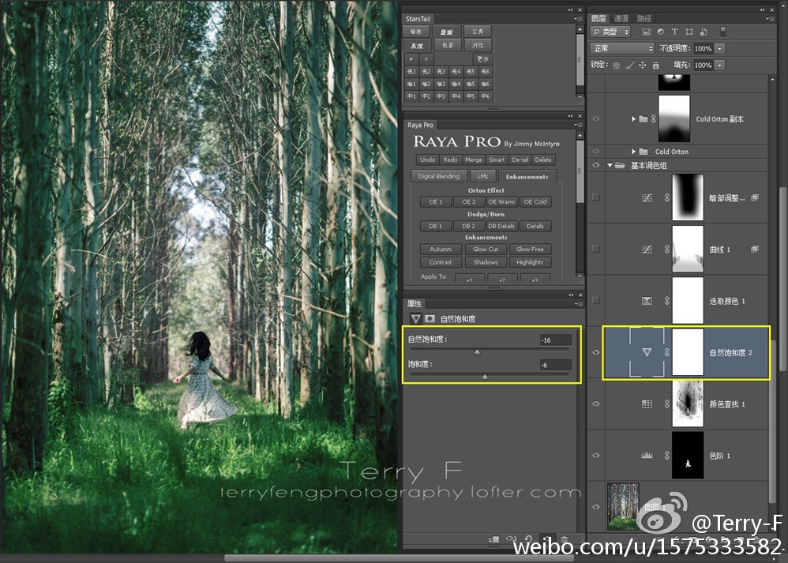This screenshot has height=563, width=788.
Task: Open the Raya Pro panel flyout menu
Action: click(578, 125)
